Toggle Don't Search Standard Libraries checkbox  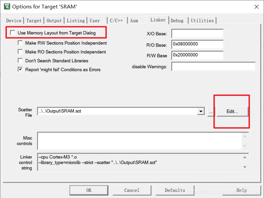20,60
